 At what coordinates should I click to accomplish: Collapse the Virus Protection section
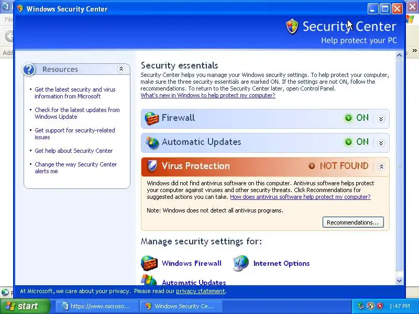tap(381, 167)
